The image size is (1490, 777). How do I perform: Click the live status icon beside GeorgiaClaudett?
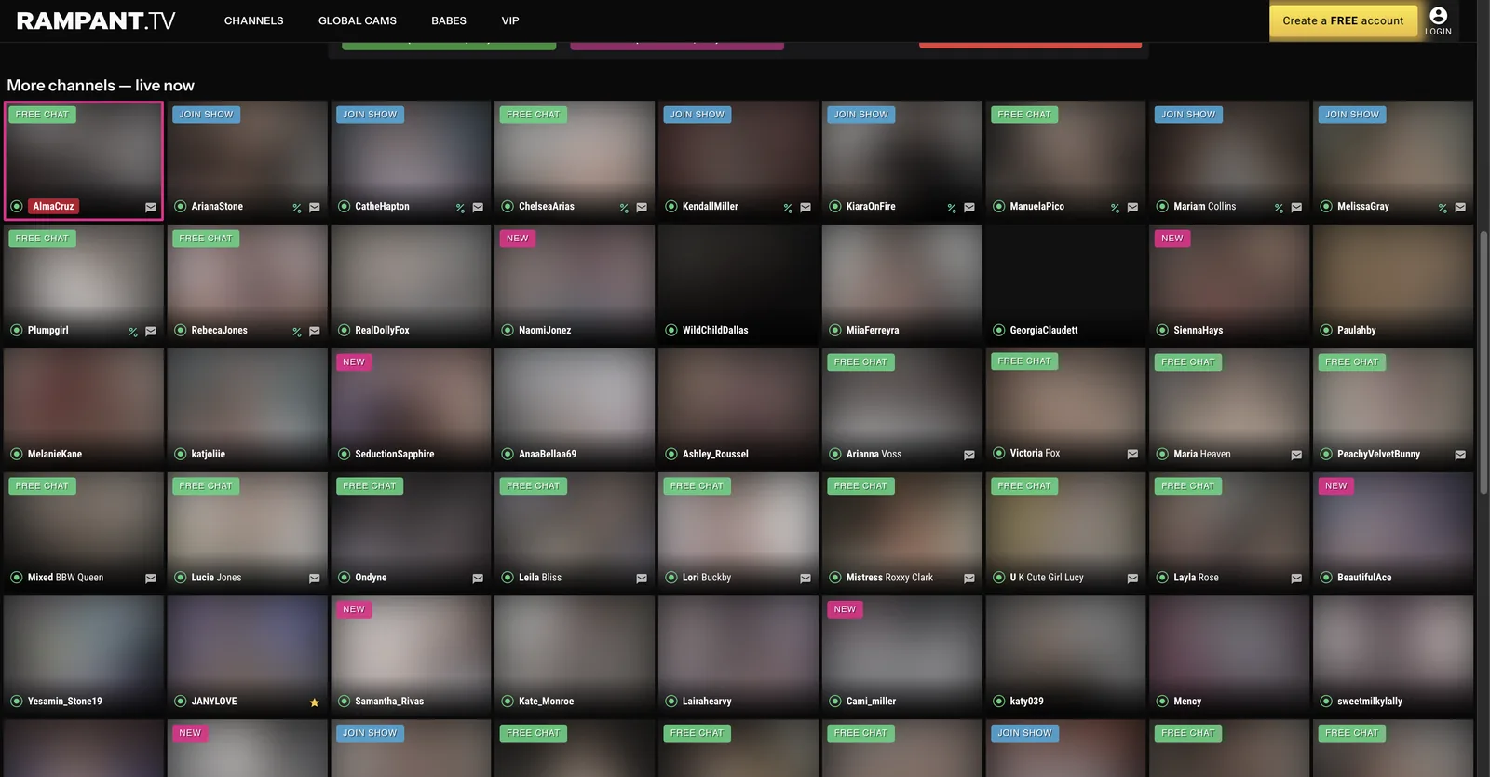click(999, 330)
